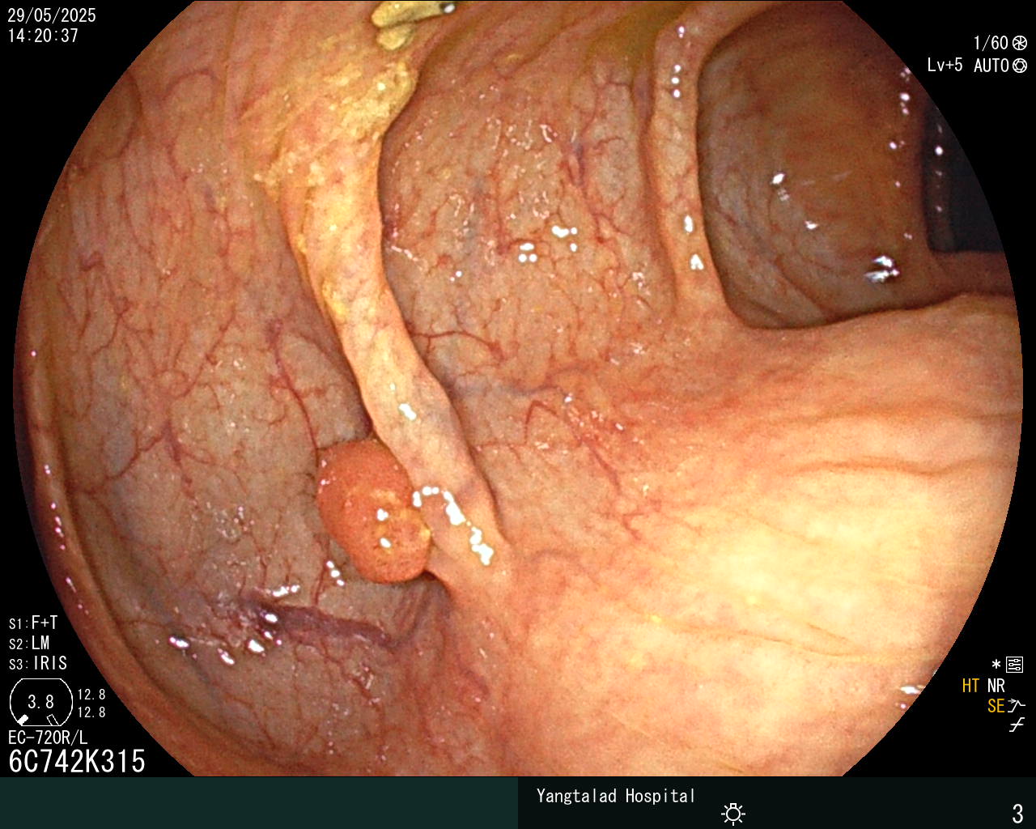
Task: Click the date 29/05/2025
Action: (x=52, y=15)
